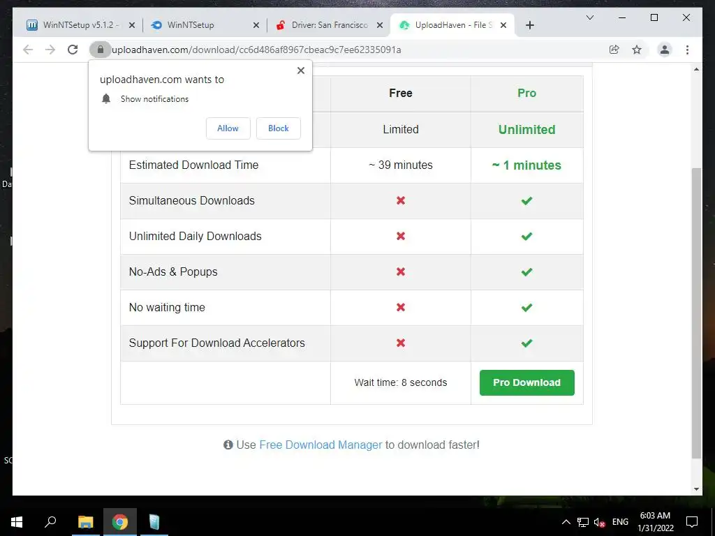
Task: Block uploadhaven.com notifications
Action: (279, 128)
